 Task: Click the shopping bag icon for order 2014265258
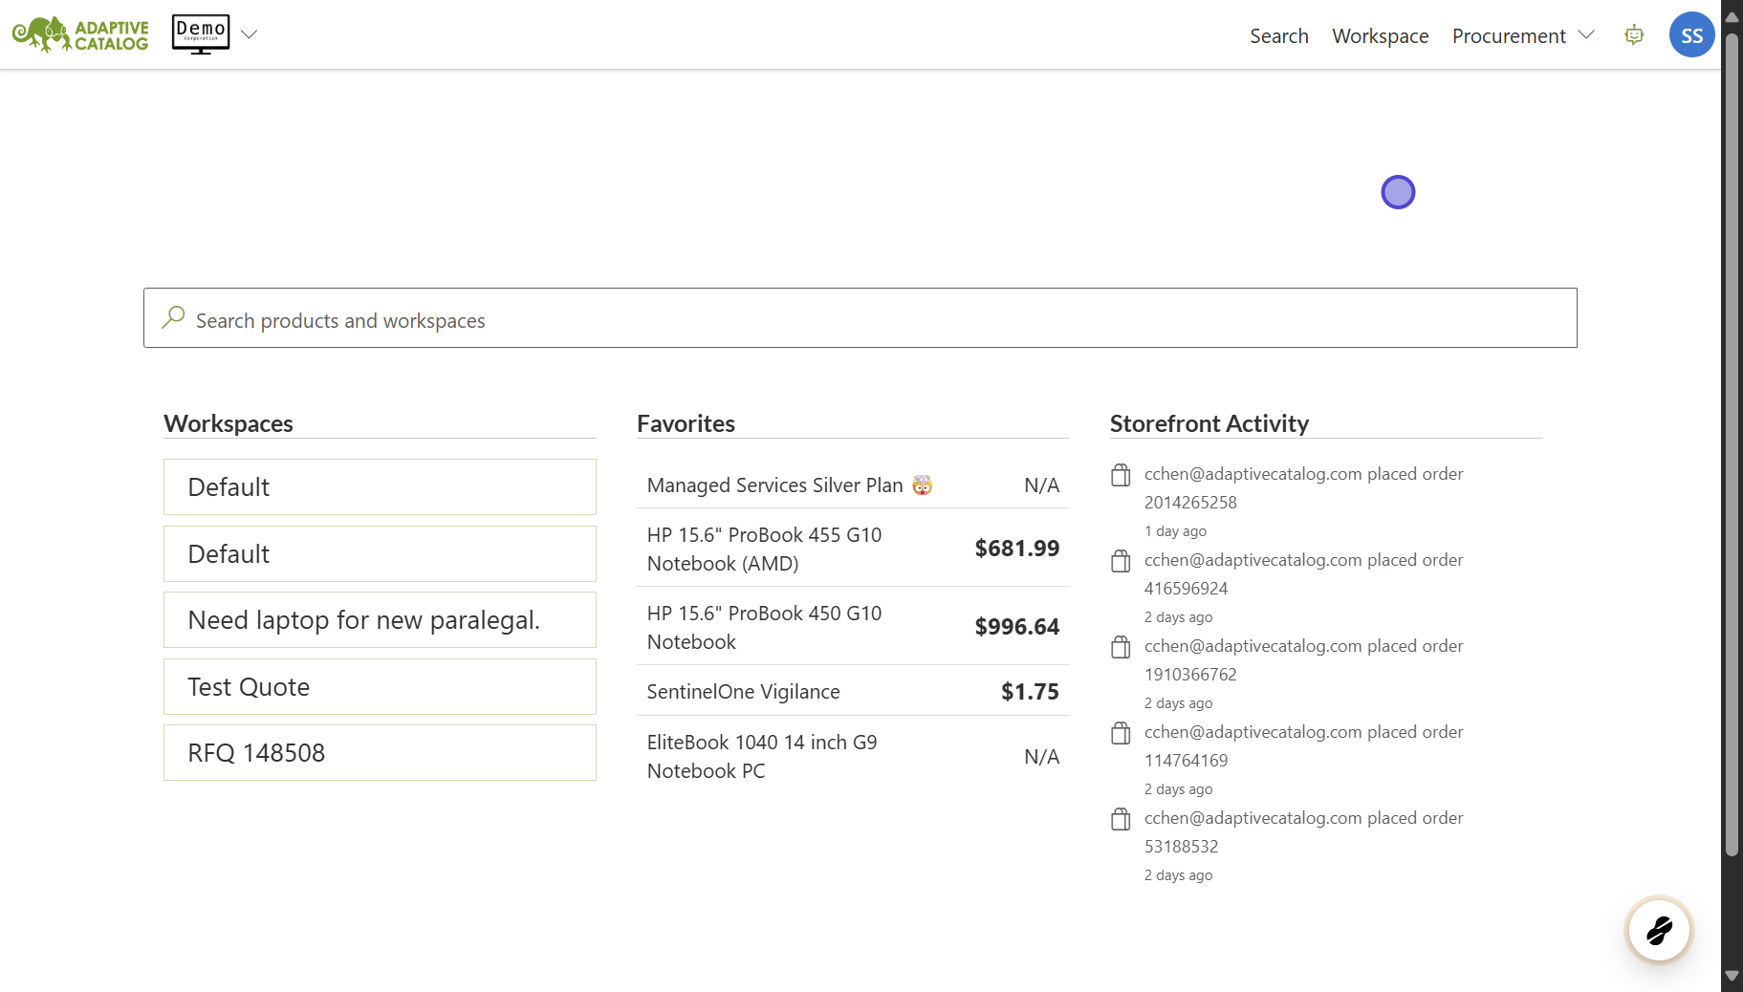1121,475
